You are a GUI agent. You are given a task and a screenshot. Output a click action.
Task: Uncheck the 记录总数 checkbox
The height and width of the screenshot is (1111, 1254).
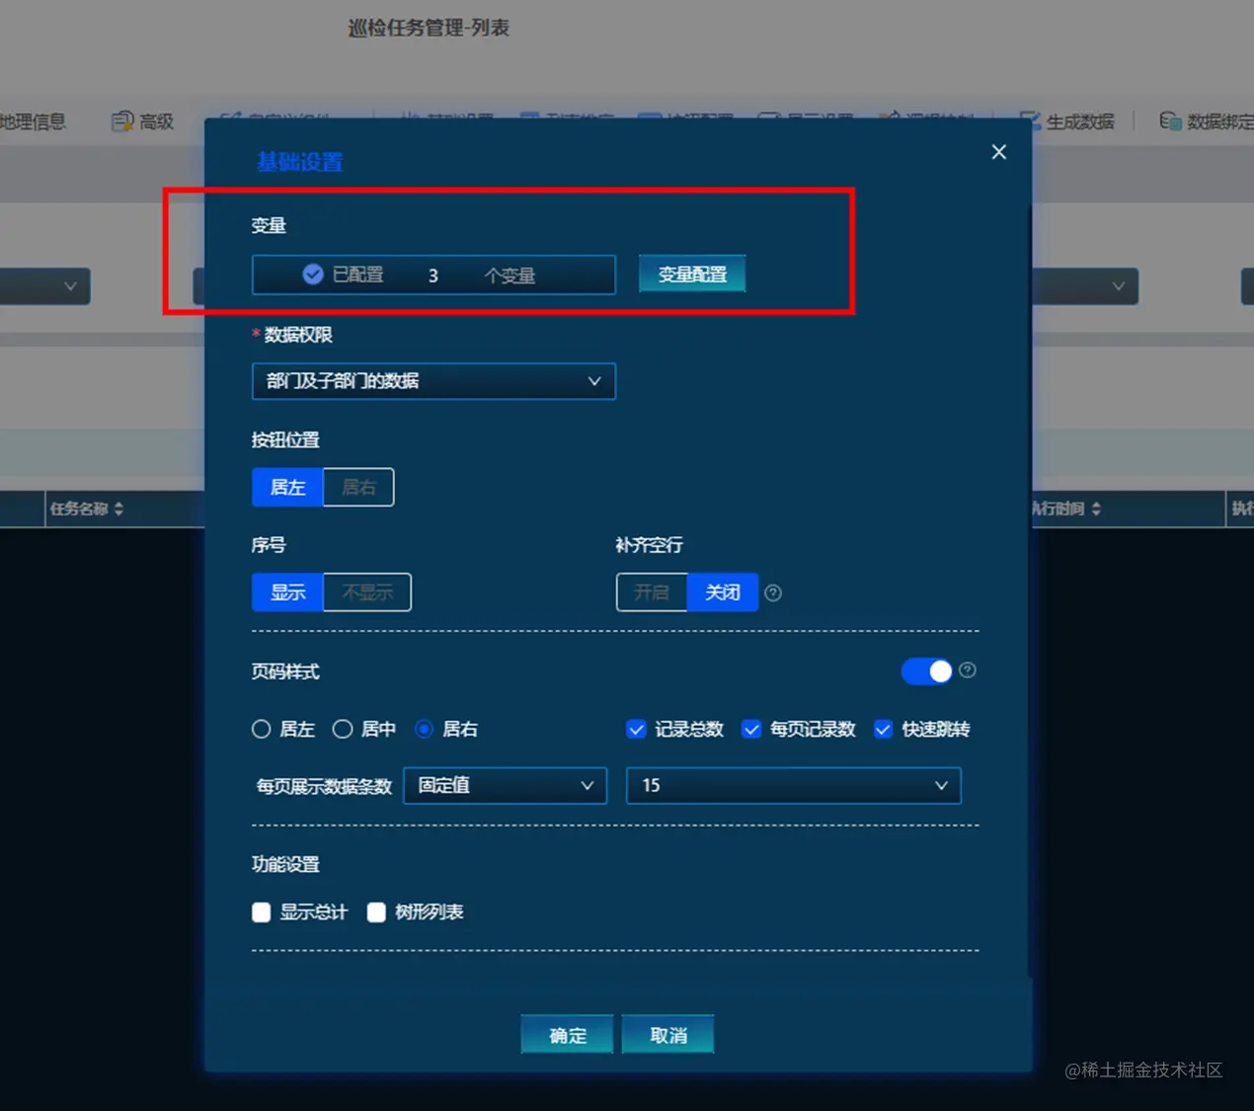coord(637,729)
